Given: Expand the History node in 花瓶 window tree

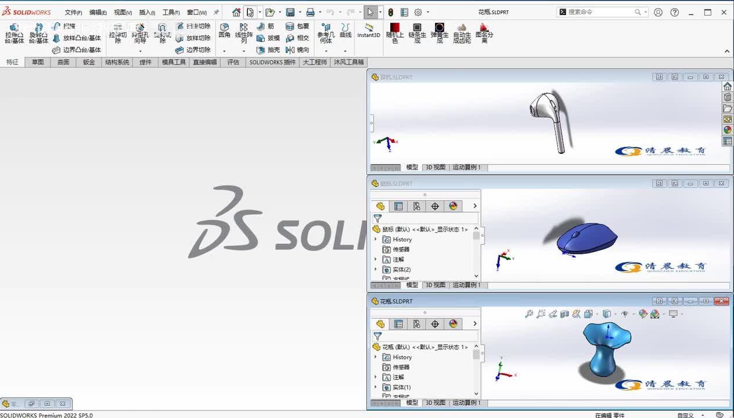Looking at the screenshot, I should tap(375, 357).
